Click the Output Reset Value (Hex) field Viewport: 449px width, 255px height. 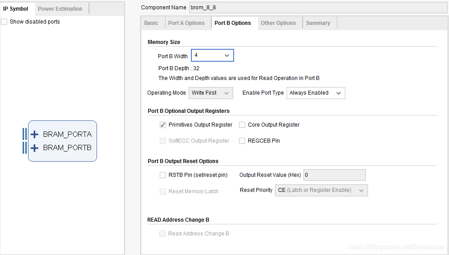point(335,175)
